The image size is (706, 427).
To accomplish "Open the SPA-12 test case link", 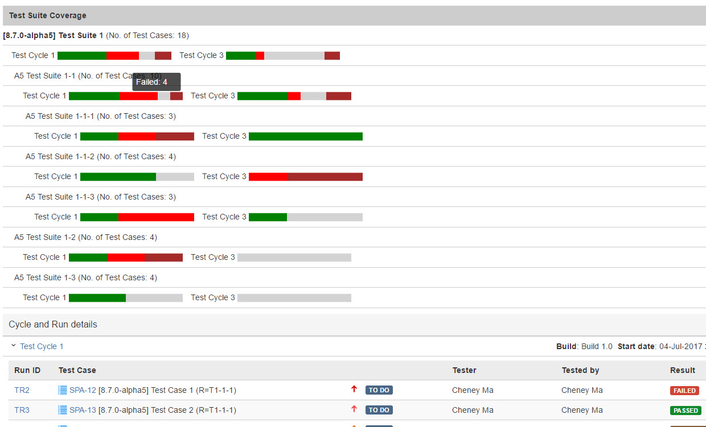I will [83, 390].
